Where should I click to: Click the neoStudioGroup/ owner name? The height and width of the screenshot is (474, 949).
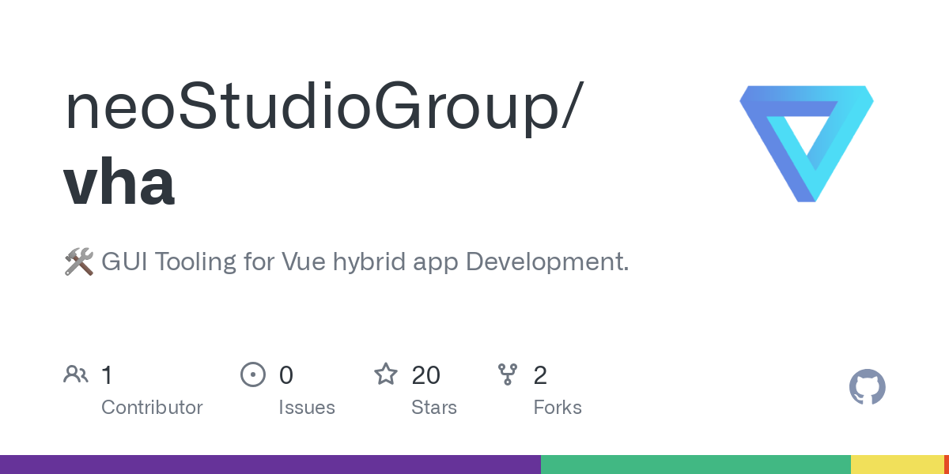(324, 107)
